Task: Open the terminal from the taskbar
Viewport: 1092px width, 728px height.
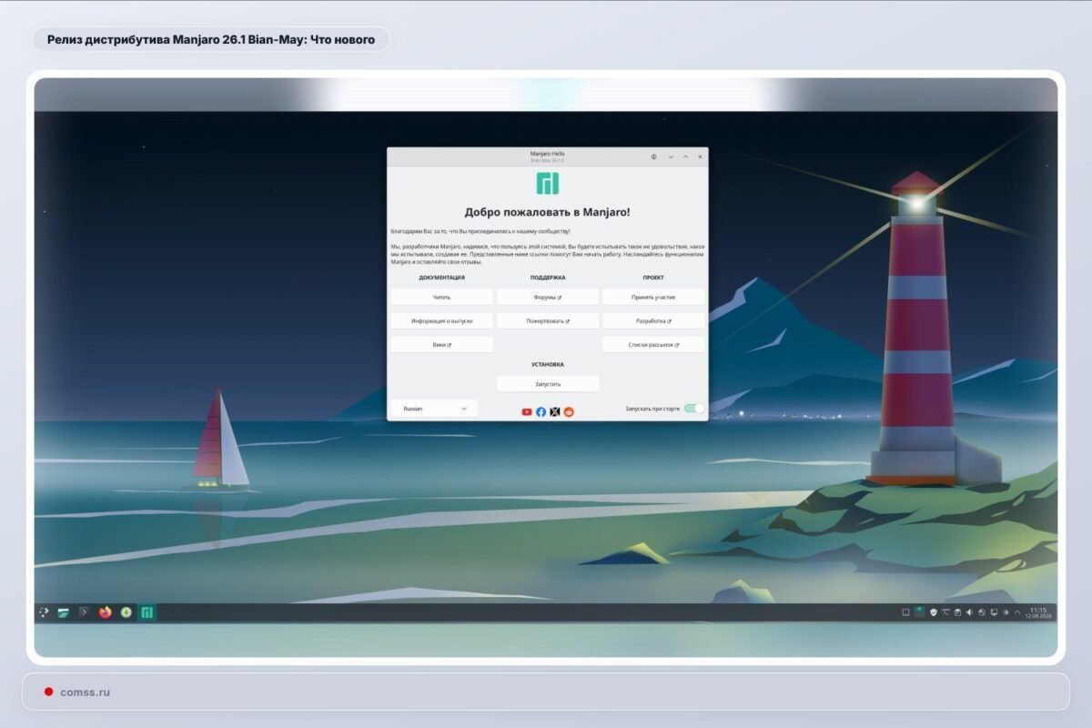Action: coord(84,612)
